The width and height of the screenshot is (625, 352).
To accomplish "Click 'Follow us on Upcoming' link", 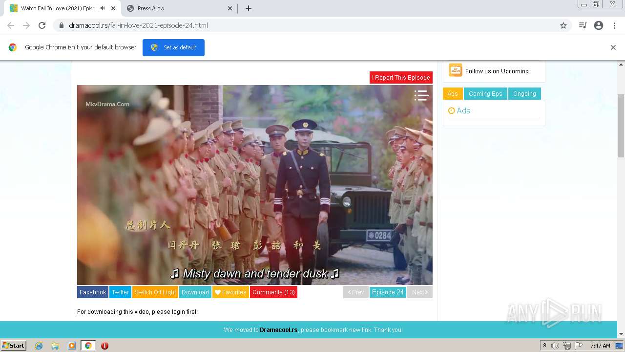I will point(497,71).
